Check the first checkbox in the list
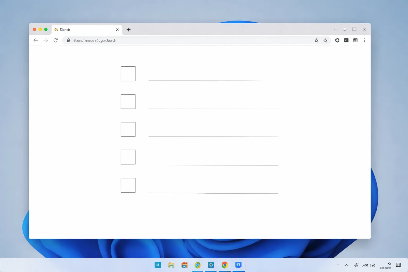The image size is (408, 272). point(128,74)
